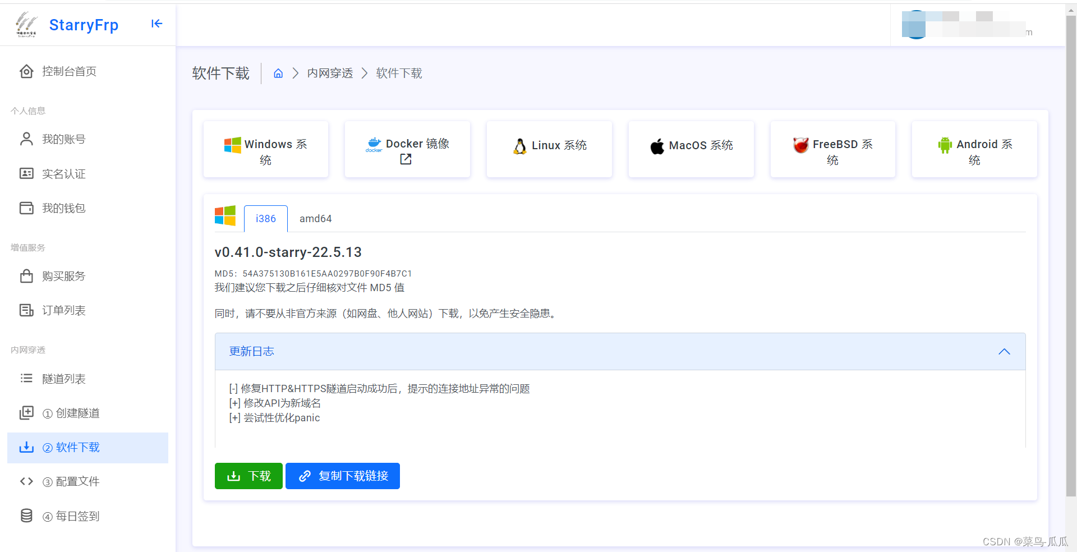Click the green 下载 button
Image resolution: width=1077 pixels, height=552 pixels.
click(x=248, y=476)
